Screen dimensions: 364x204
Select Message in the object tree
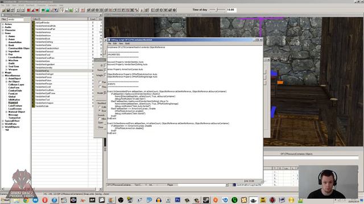click(x=13, y=114)
